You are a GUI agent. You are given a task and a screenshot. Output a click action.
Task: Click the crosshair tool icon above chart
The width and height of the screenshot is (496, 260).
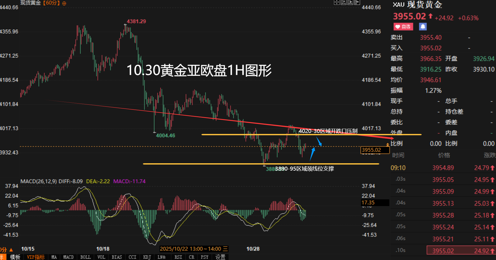(337, 3)
